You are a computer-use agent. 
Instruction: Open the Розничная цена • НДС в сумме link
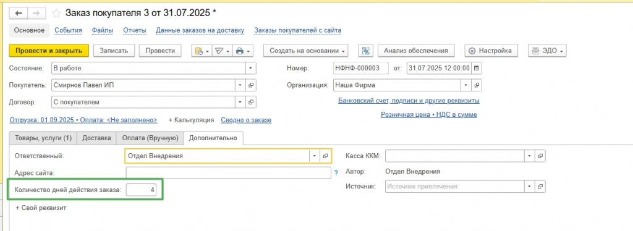[x=429, y=114]
